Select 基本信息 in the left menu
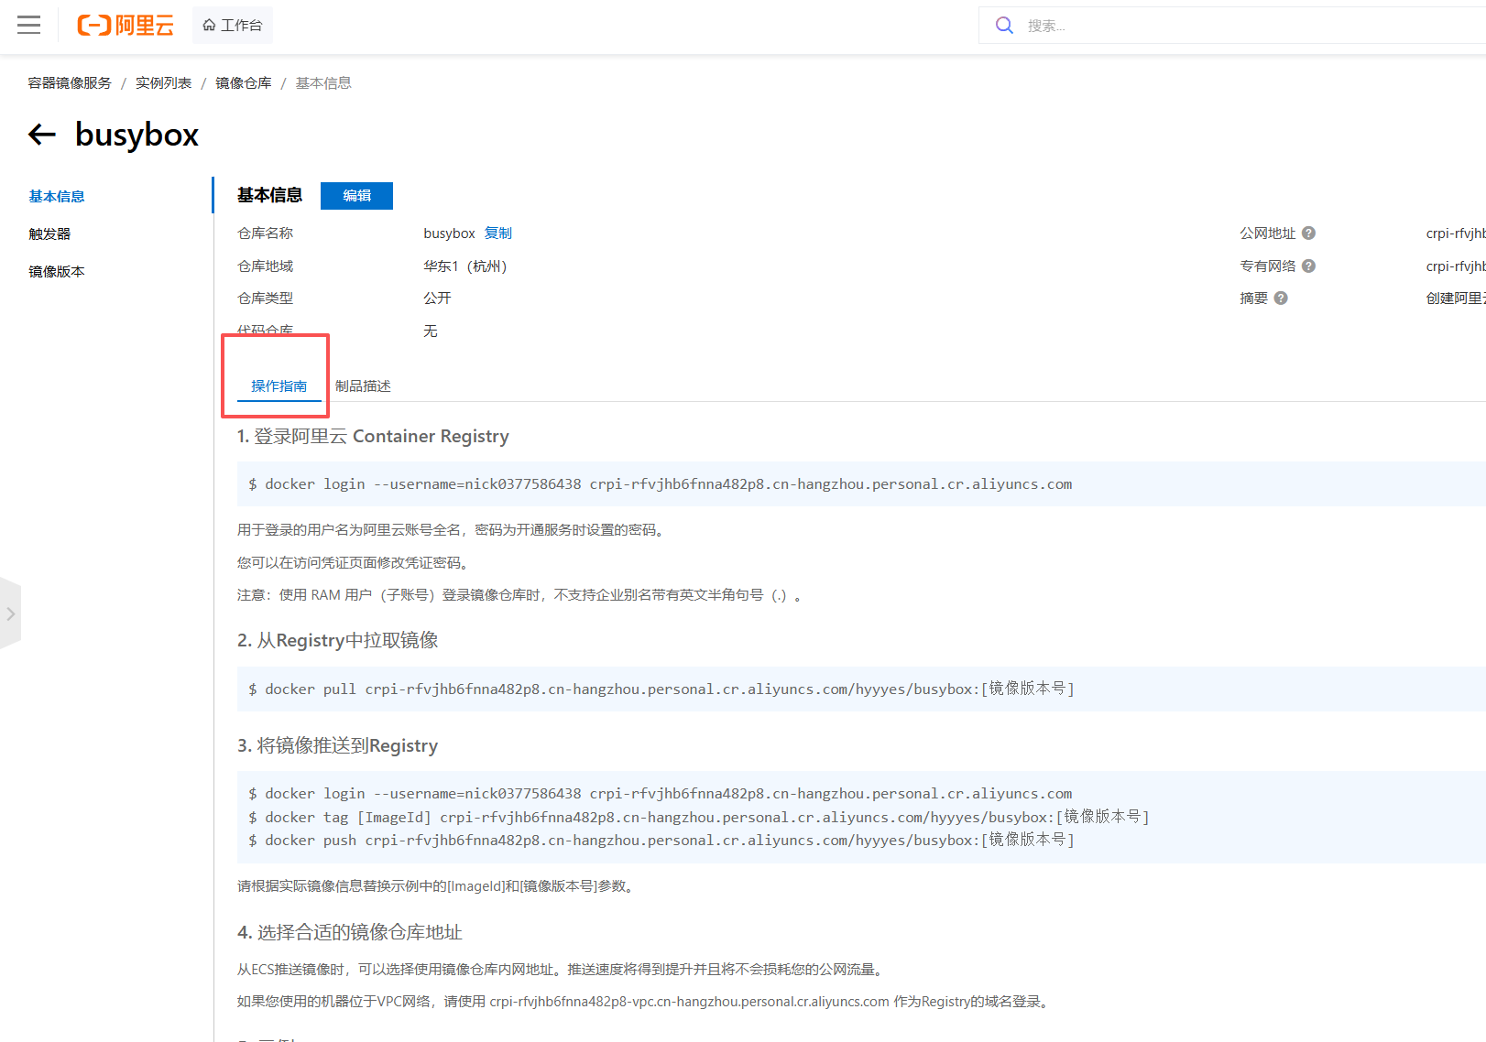Viewport: 1486px width, 1042px height. 57,196
